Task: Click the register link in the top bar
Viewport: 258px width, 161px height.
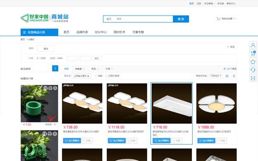Action: (199, 3)
